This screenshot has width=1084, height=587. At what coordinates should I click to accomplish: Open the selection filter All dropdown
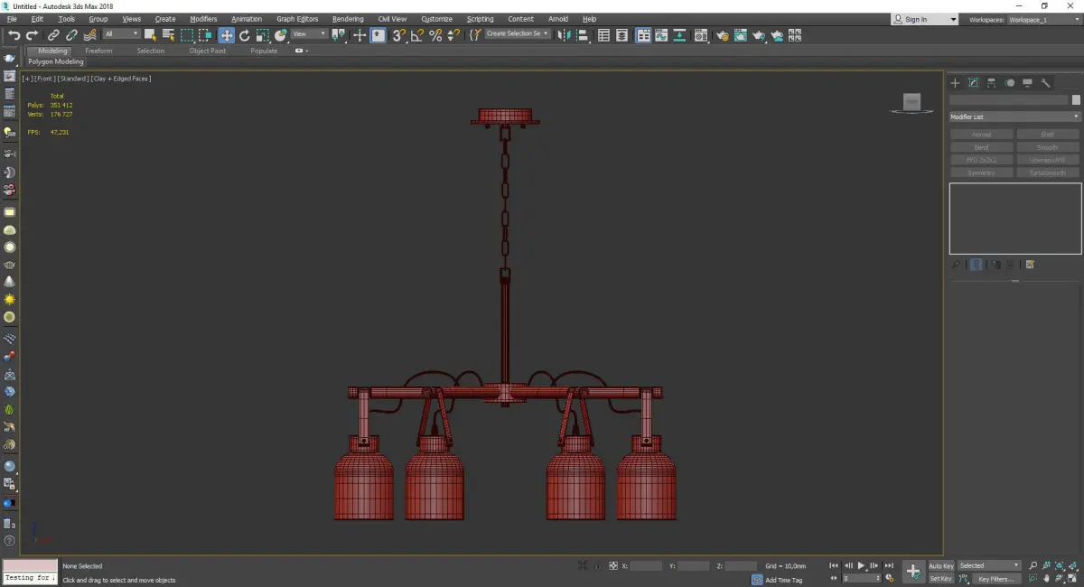click(121, 34)
